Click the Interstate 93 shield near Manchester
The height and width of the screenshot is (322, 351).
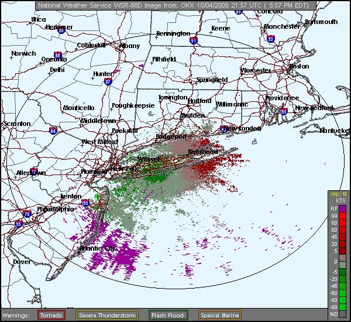pyautogui.click(x=271, y=39)
